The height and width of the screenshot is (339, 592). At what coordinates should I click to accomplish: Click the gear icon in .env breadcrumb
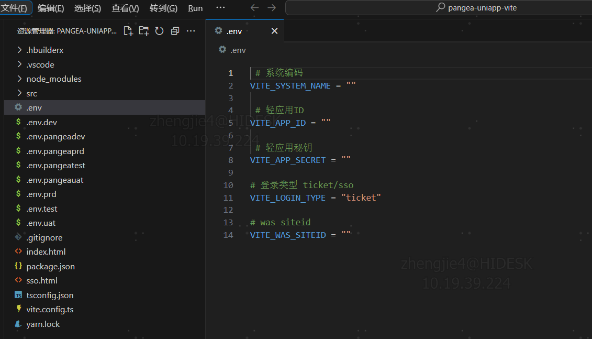[x=222, y=49]
